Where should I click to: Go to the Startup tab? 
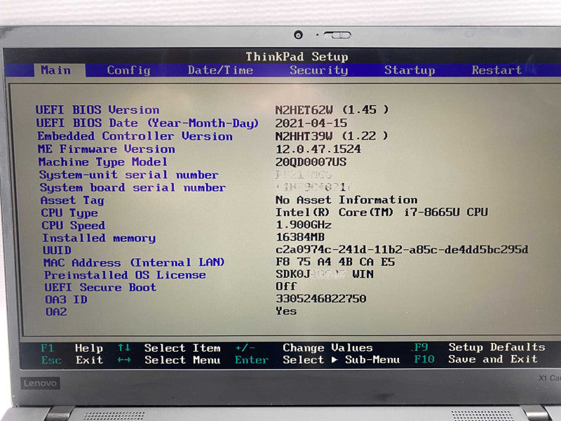click(410, 70)
